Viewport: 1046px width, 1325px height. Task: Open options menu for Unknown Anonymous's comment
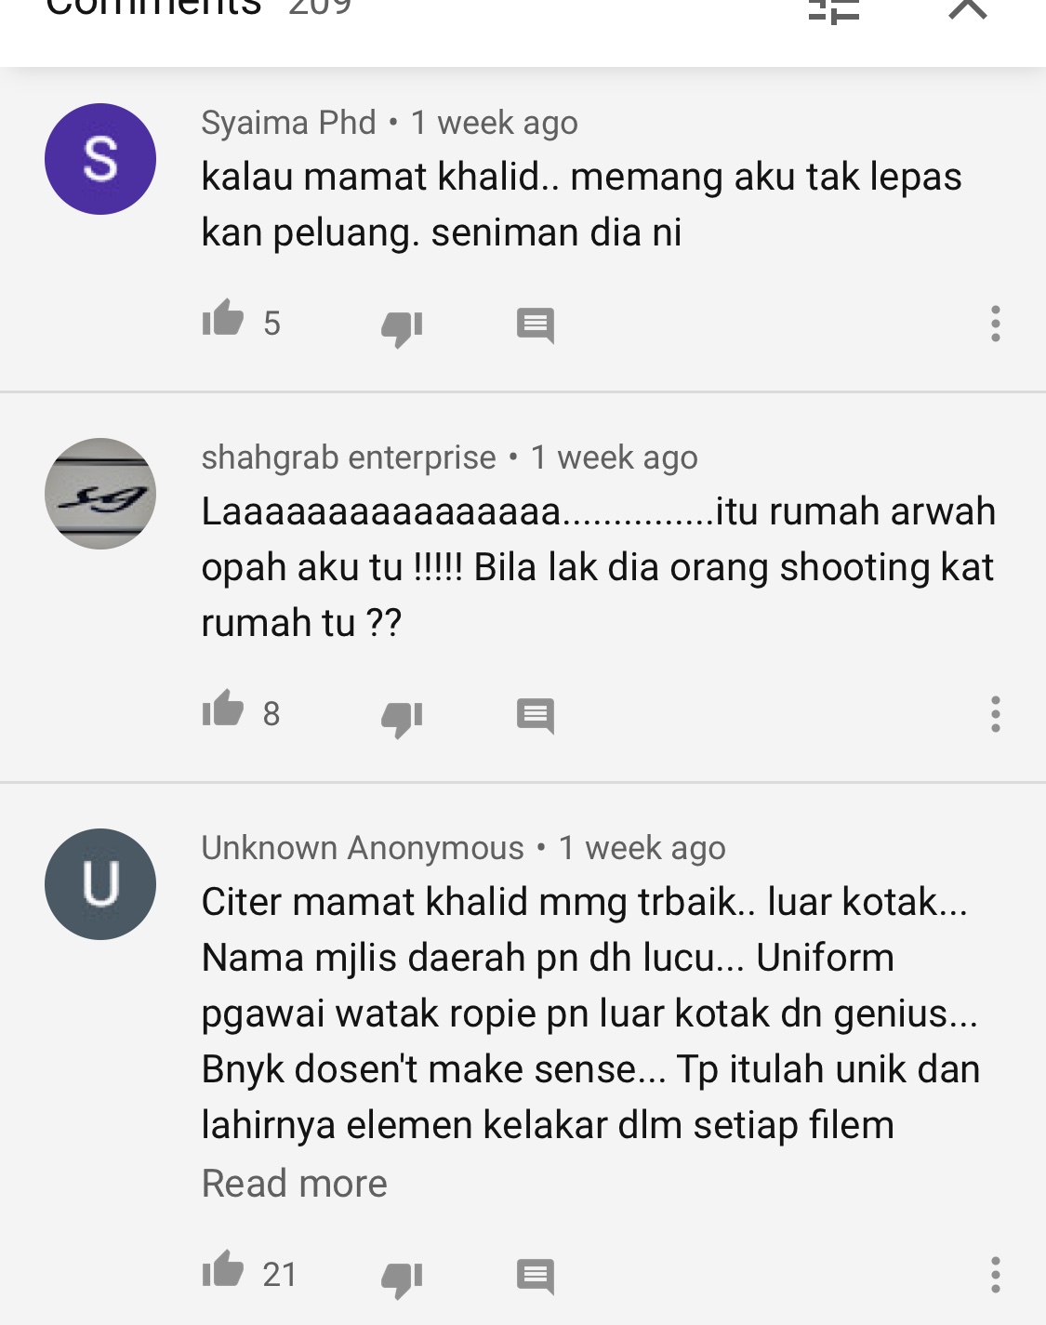coord(995,1275)
